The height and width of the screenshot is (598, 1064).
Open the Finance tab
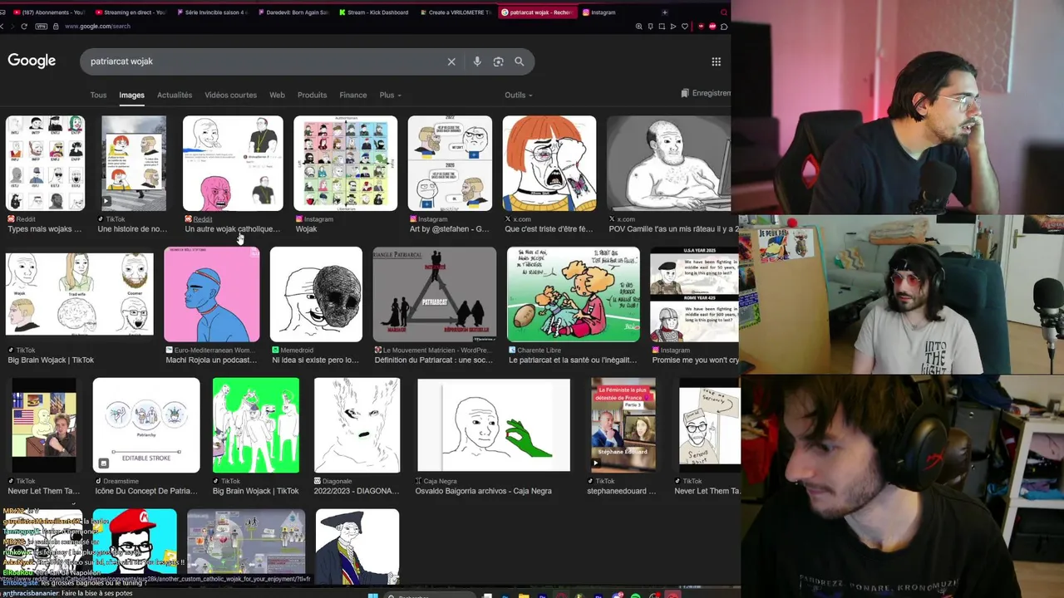[352, 95]
